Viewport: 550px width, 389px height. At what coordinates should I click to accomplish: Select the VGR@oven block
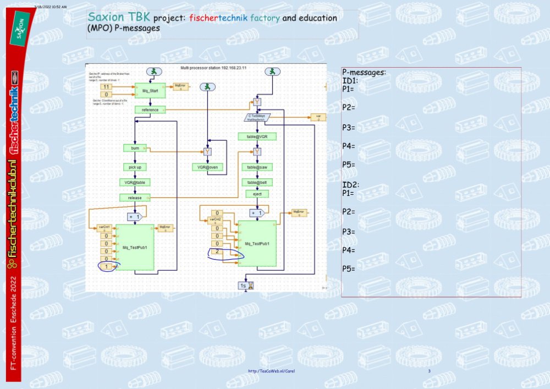[208, 167]
